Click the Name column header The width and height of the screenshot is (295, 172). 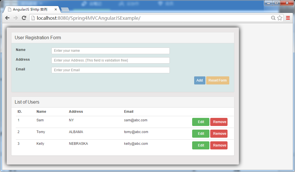click(x=41, y=112)
